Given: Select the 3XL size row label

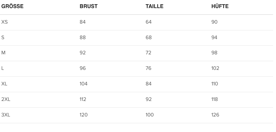Looking at the screenshot, I should point(6,115).
